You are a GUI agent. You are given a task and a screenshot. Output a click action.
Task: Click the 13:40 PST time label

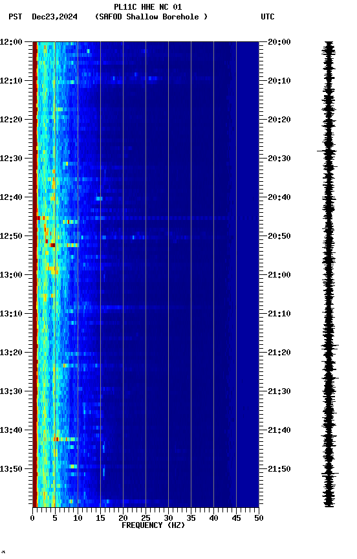tap(11, 431)
